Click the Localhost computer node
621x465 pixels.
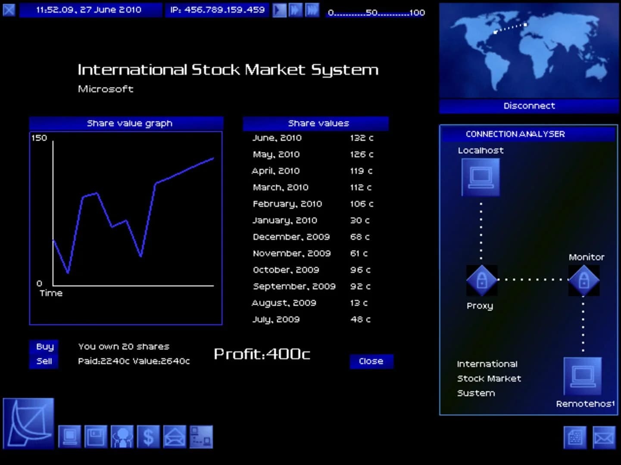pyautogui.click(x=480, y=177)
